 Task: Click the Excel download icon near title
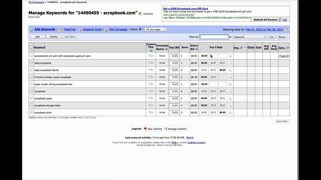(140, 13)
